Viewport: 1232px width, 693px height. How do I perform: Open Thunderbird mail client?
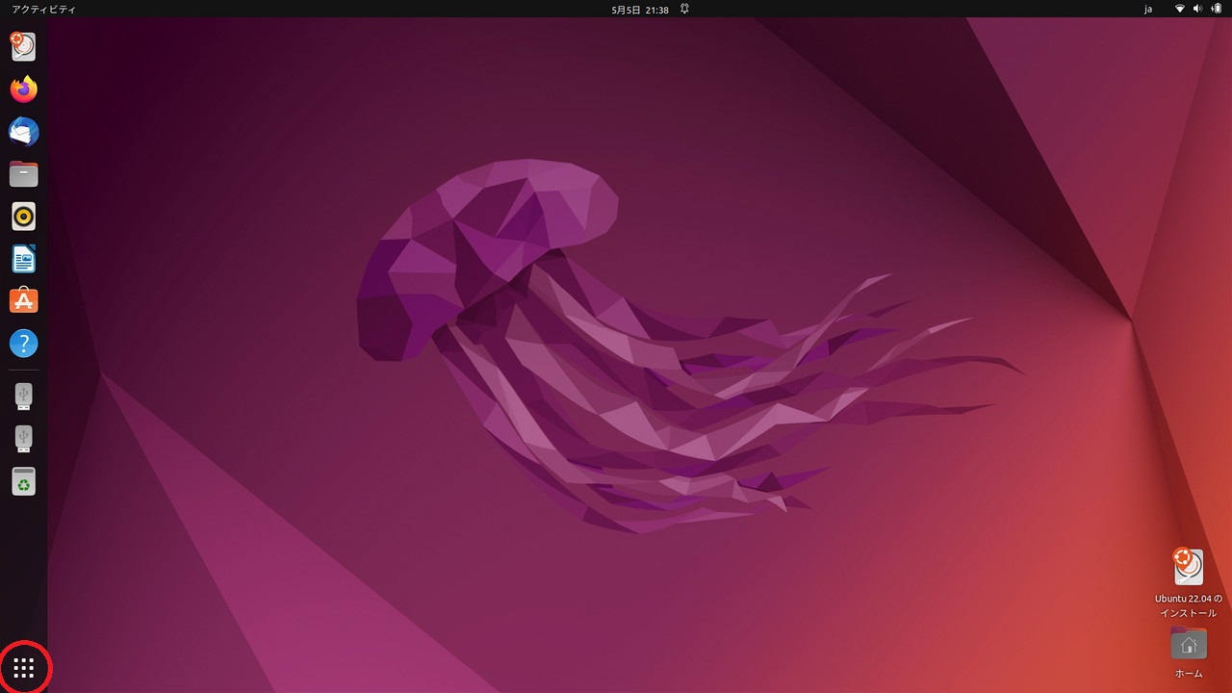[x=23, y=132]
